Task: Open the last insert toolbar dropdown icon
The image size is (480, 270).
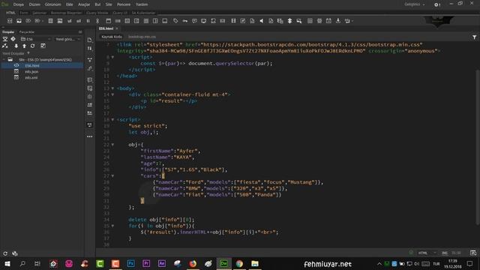Action: pos(349,21)
